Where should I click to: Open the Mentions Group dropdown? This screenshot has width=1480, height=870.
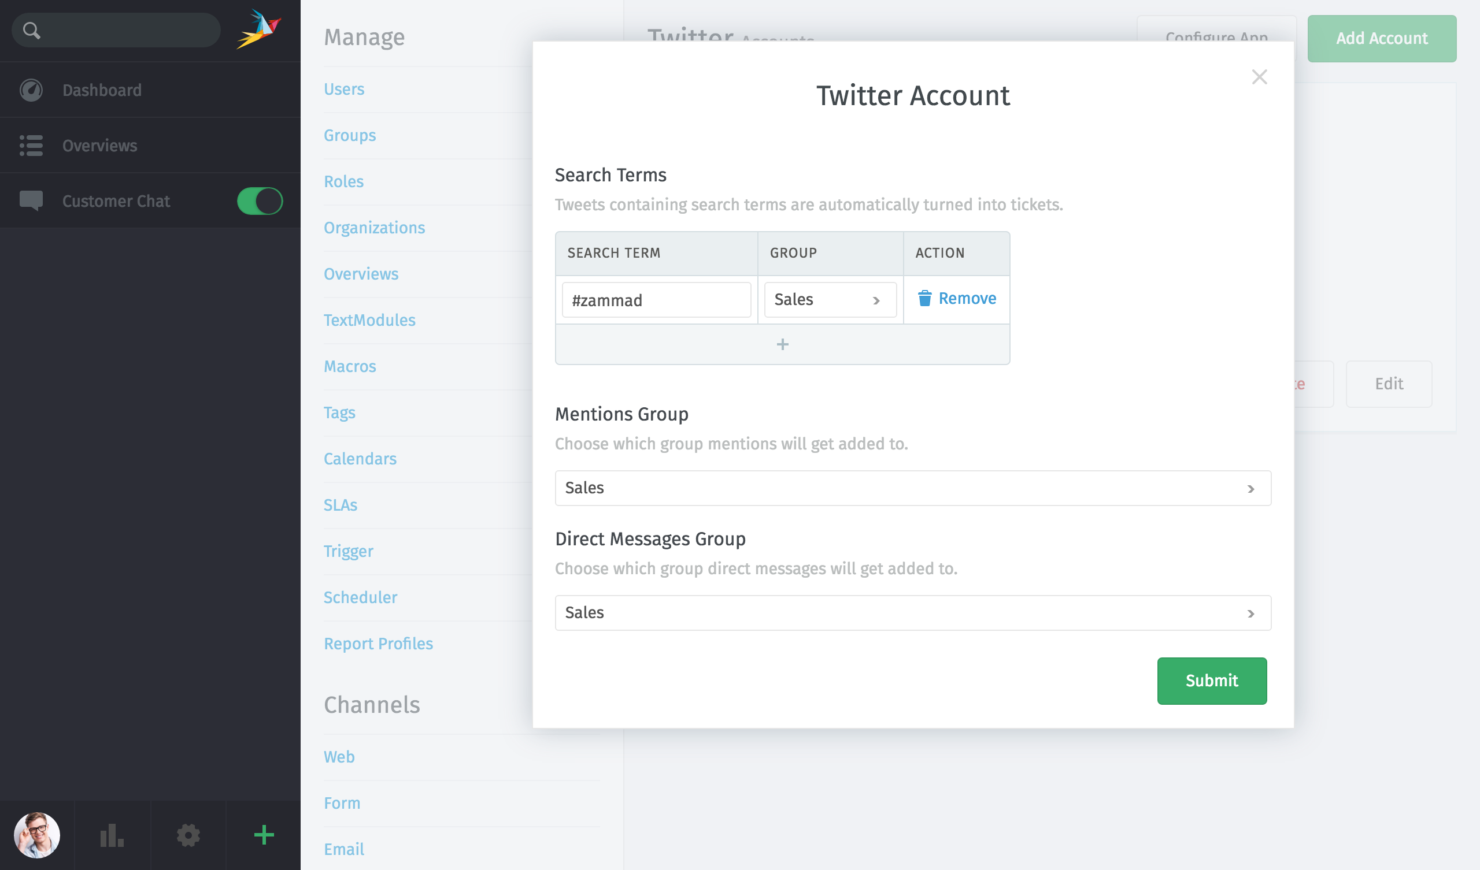[913, 488]
